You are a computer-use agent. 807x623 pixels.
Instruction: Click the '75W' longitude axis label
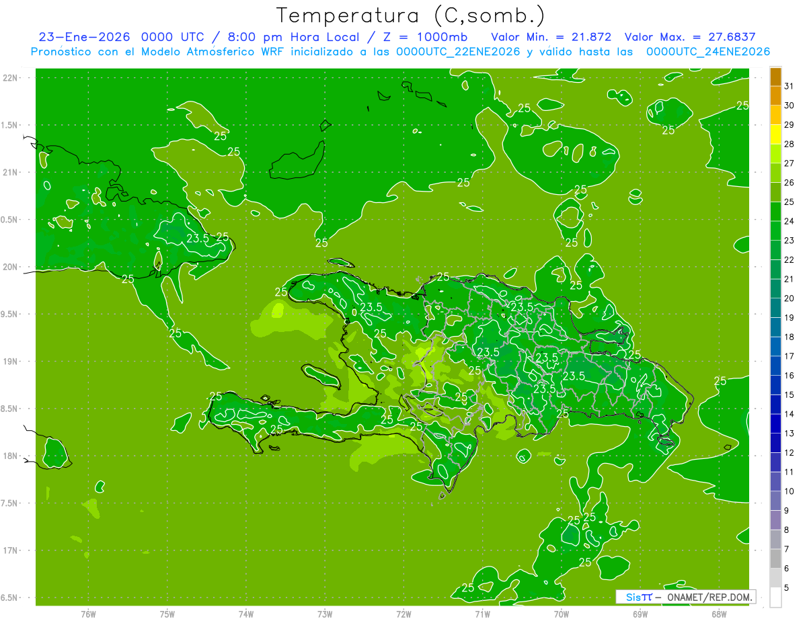[x=167, y=614]
